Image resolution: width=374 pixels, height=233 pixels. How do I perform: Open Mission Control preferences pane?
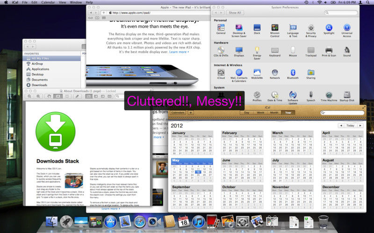pyautogui.click(x=275, y=31)
